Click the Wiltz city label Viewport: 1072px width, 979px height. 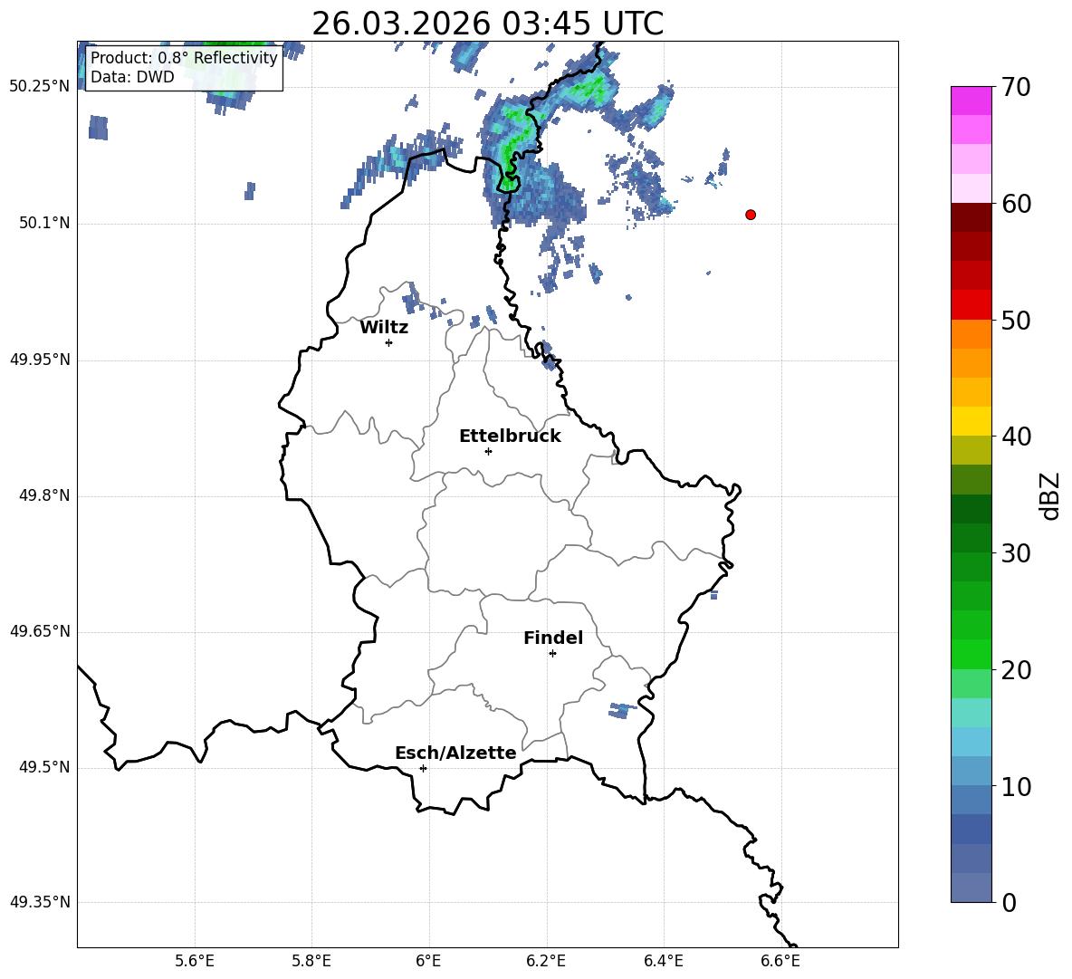click(384, 328)
